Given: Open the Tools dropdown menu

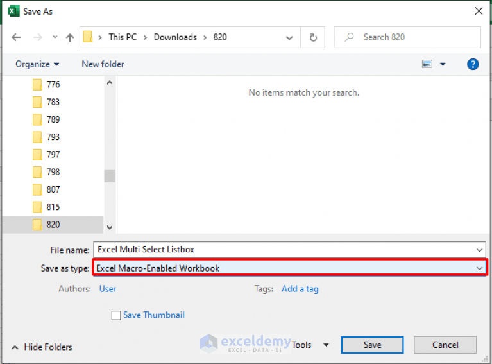Looking at the screenshot, I should click(310, 345).
